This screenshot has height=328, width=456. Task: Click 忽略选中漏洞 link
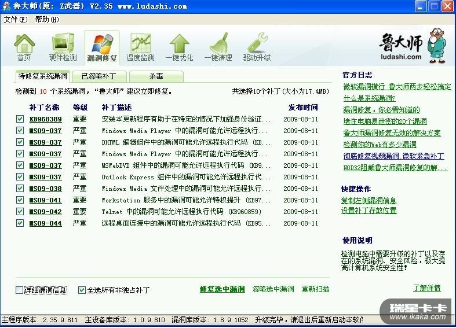click(x=273, y=289)
